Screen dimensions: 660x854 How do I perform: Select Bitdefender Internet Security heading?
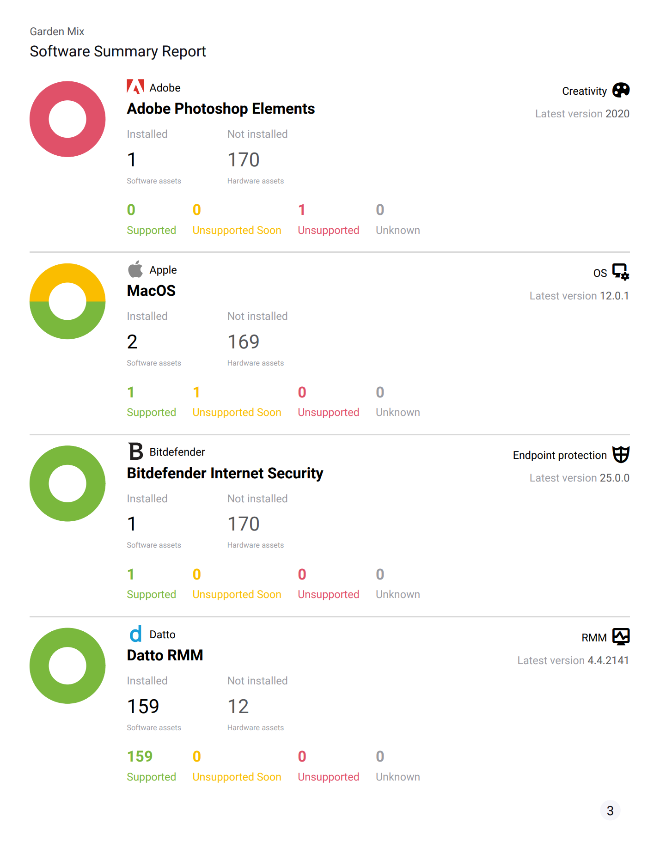(225, 473)
